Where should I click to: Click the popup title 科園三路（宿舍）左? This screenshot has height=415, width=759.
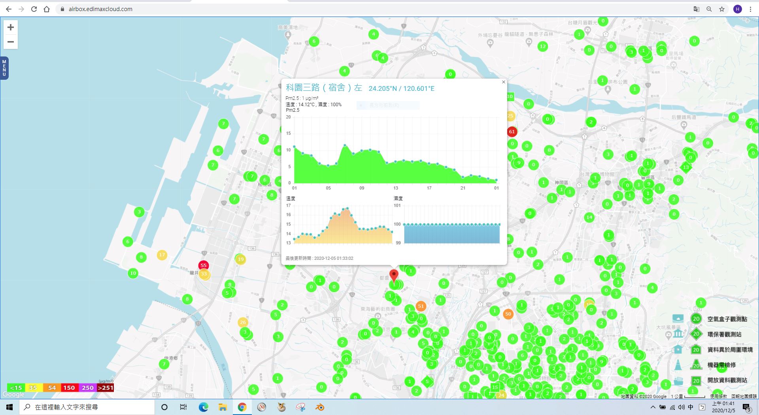(x=324, y=88)
